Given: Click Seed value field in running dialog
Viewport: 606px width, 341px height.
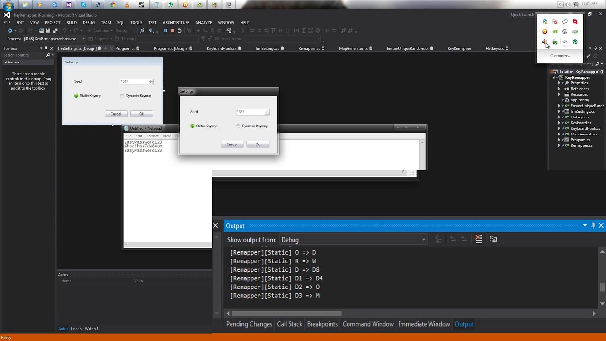Looking at the screenshot, I should pyautogui.click(x=250, y=112).
